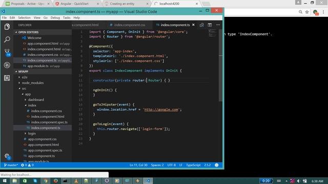Open the Manage gear icon in VS Code
328x184 pixels.
pyautogui.click(x=7, y=156)
